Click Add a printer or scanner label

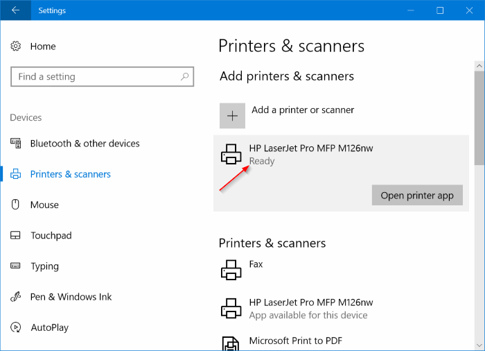click(x=303, y=110)
